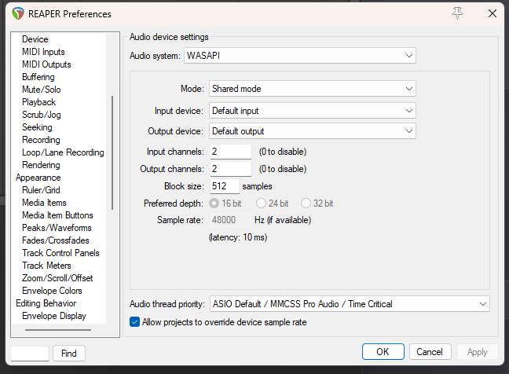Click the Find button
Viewport: 509px width, 374px height.
(69, 354)
